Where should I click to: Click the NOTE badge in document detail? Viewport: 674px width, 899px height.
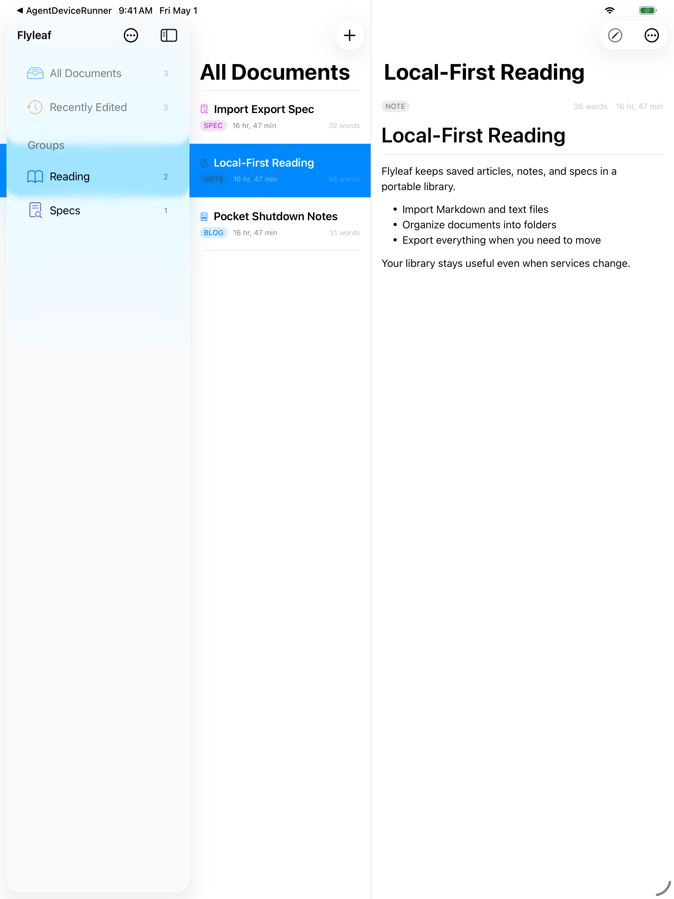(395, 106)
